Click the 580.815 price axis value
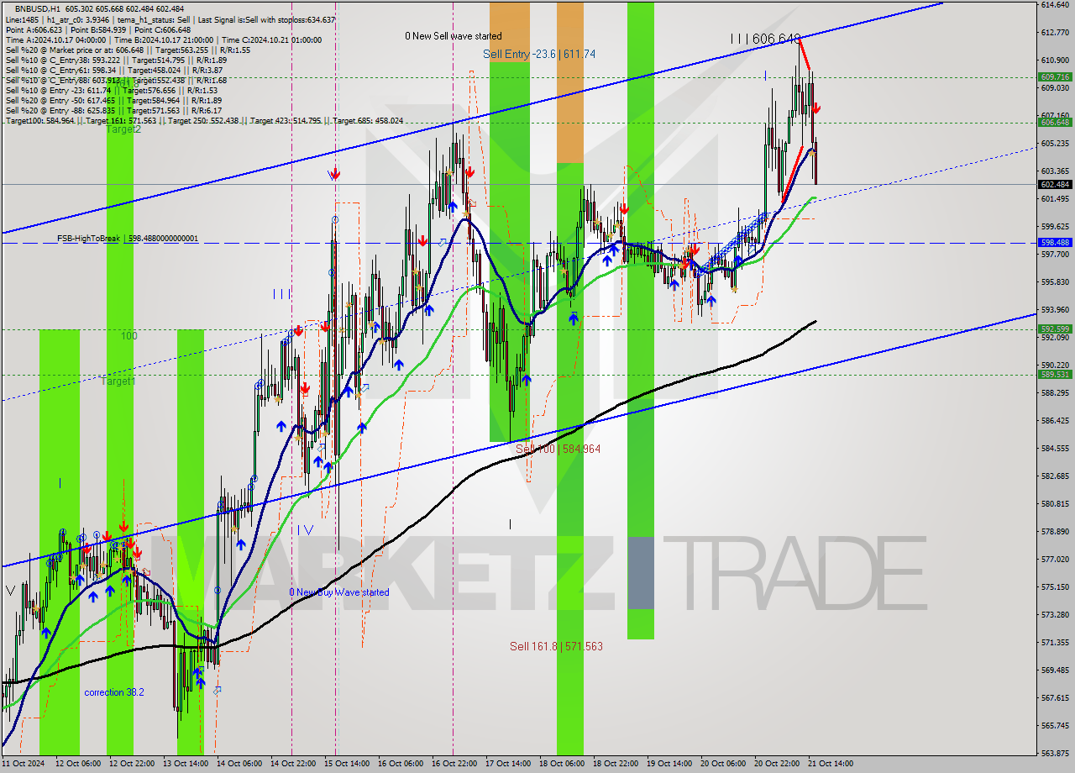This screenshot has width=1075, height=773. [x=1055, y=504]
